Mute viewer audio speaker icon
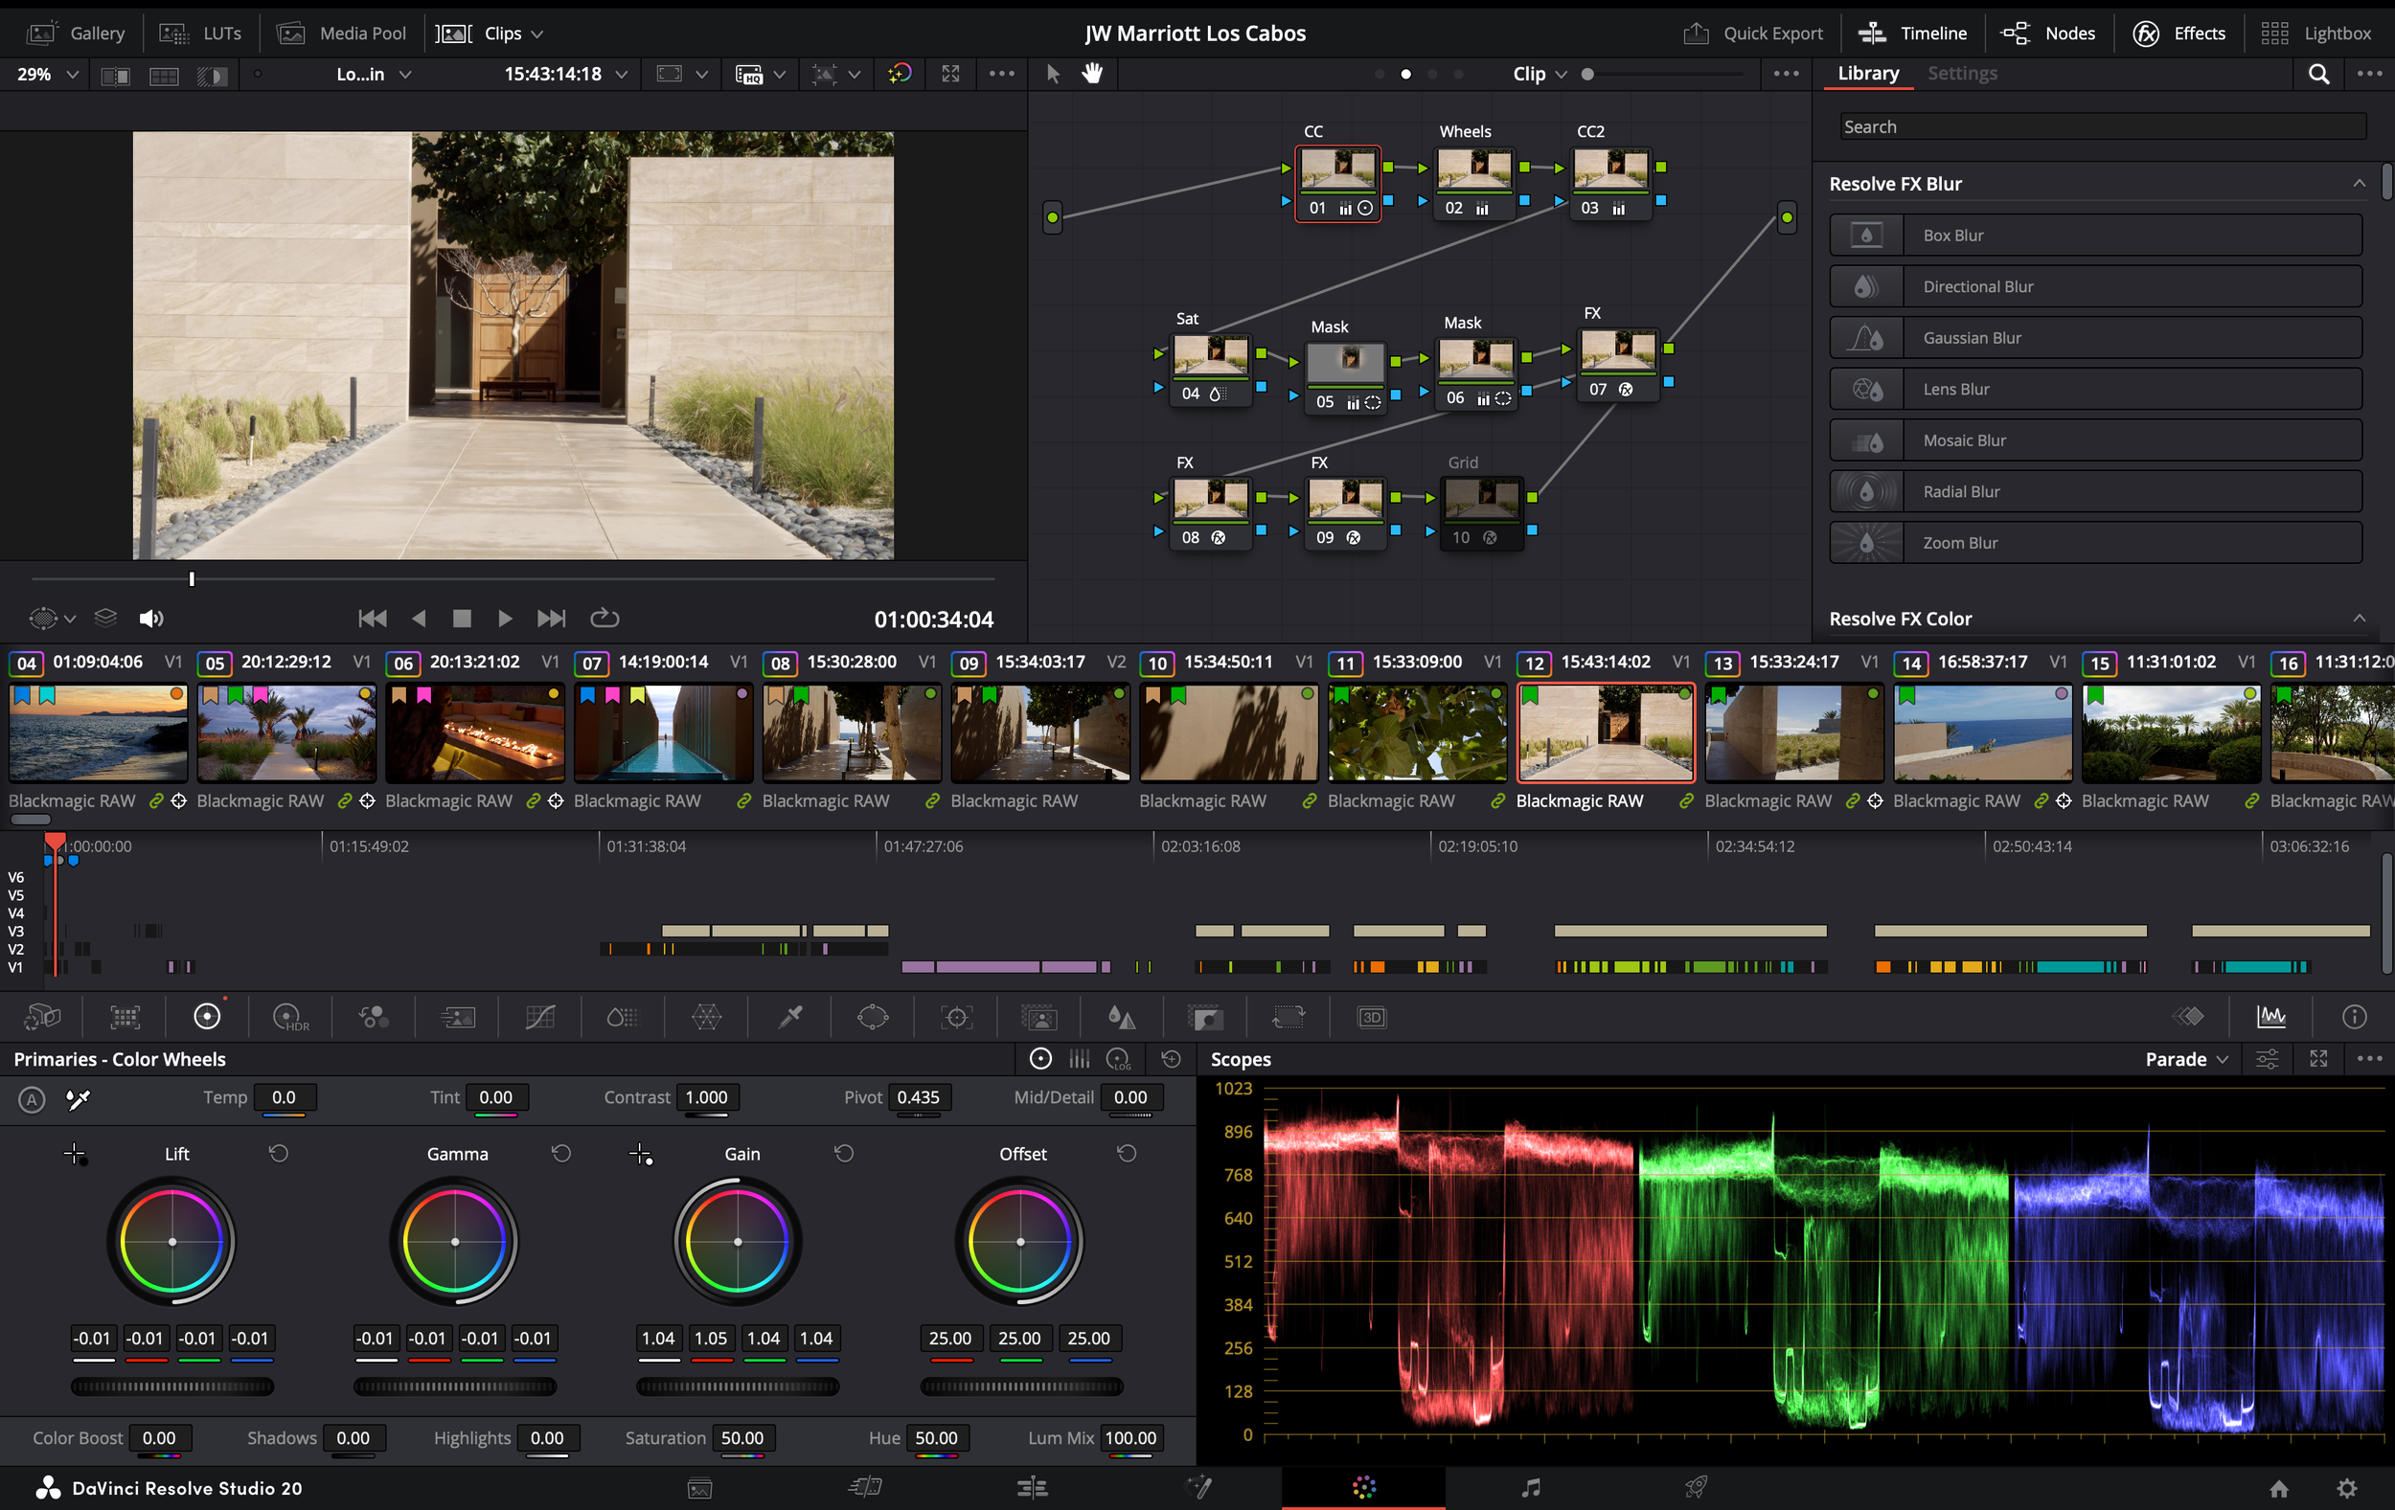Image resolution: width=2395 pixels, height=1510 pixels. click(150, 620)
